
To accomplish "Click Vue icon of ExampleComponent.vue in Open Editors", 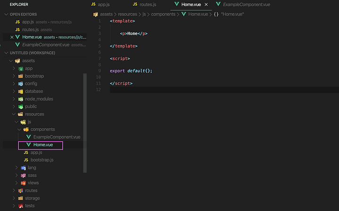I will [x=17, y=45].
